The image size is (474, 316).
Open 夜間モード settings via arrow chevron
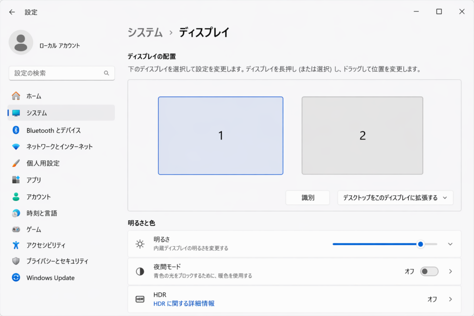coord(450,271)
